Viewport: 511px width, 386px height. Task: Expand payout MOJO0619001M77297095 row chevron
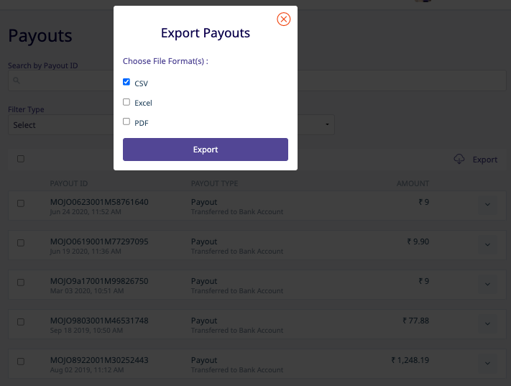coord(487,244)
